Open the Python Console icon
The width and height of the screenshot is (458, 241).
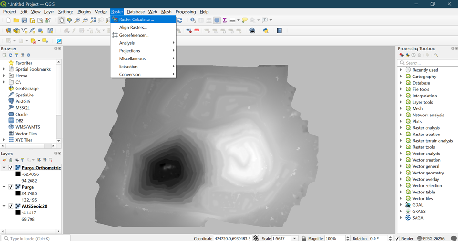point(266,31)
